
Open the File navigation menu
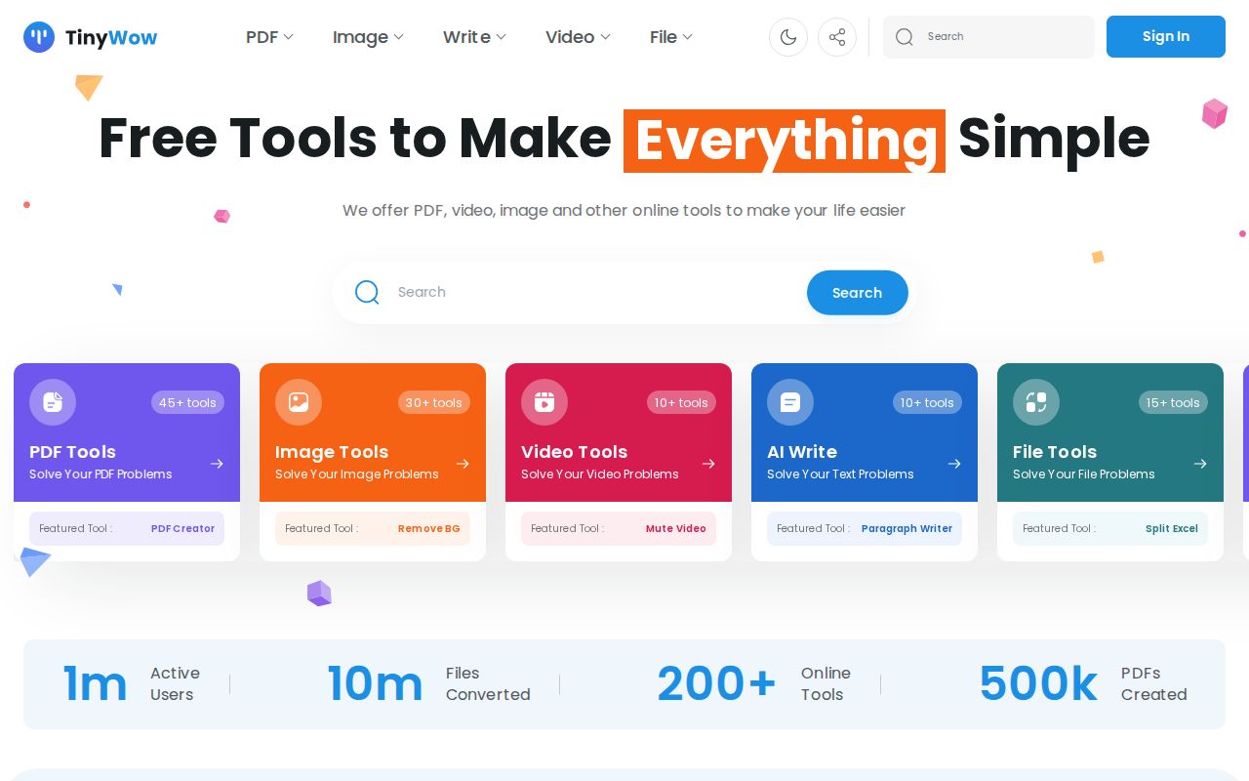point(670,37)
